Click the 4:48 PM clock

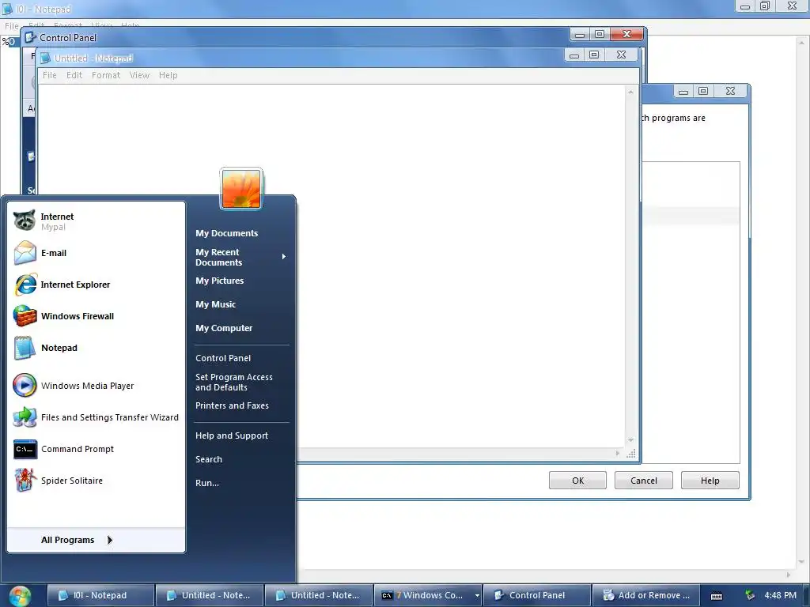pyautogui.click(x=780, y=596)
